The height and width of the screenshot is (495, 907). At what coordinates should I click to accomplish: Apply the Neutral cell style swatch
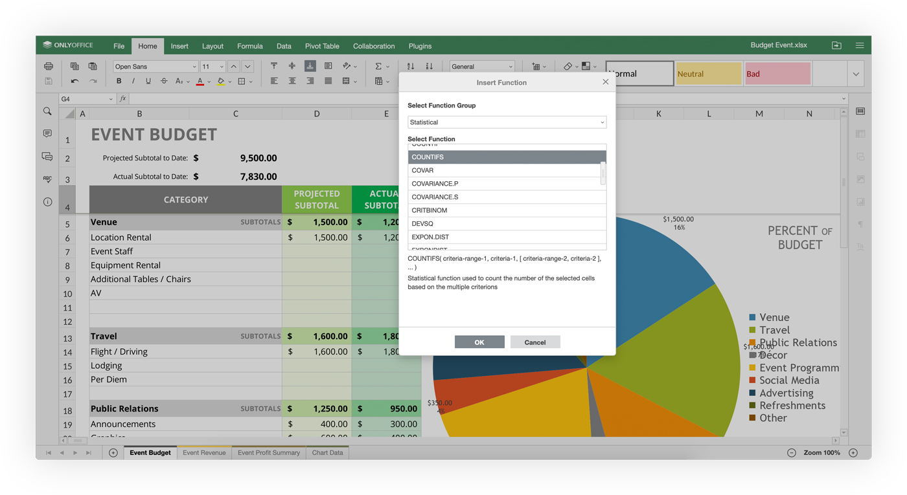coord(708,74)
